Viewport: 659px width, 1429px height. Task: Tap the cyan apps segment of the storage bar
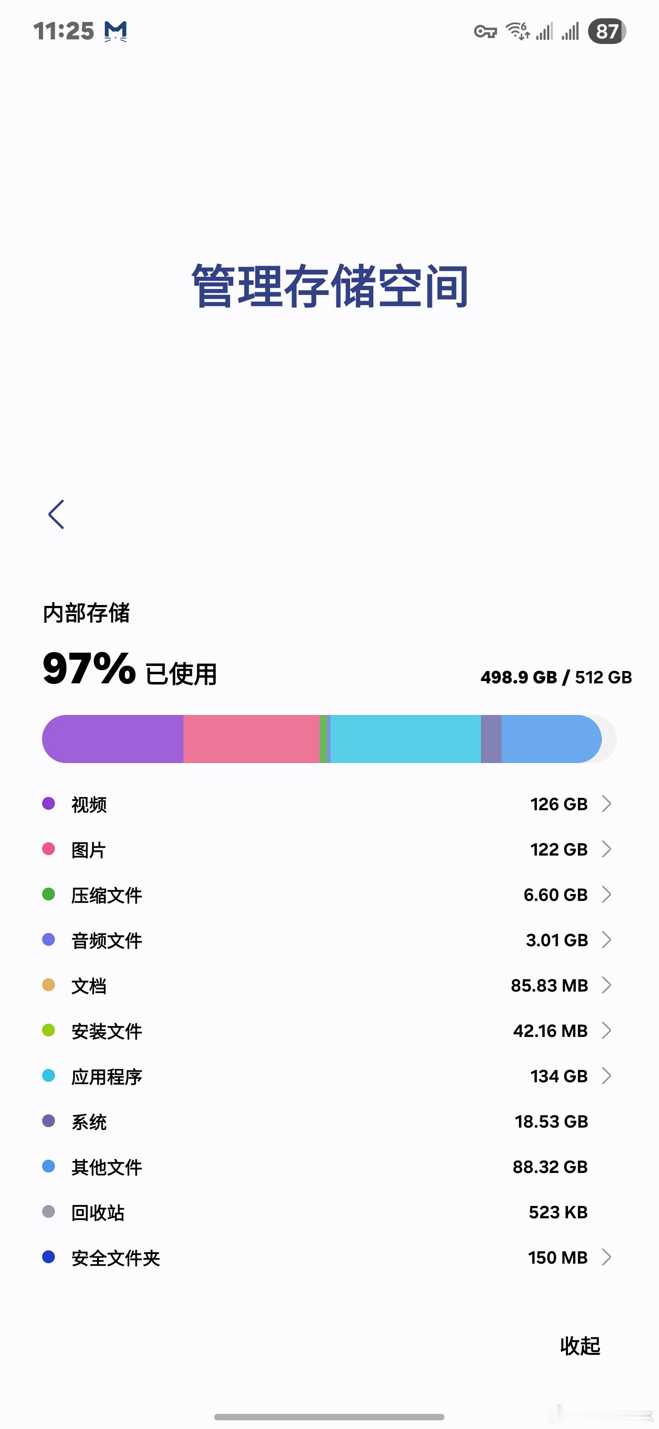pyautogui.click(x=405, y=739)
